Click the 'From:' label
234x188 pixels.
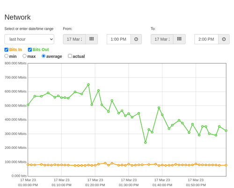tap(67, 29)
